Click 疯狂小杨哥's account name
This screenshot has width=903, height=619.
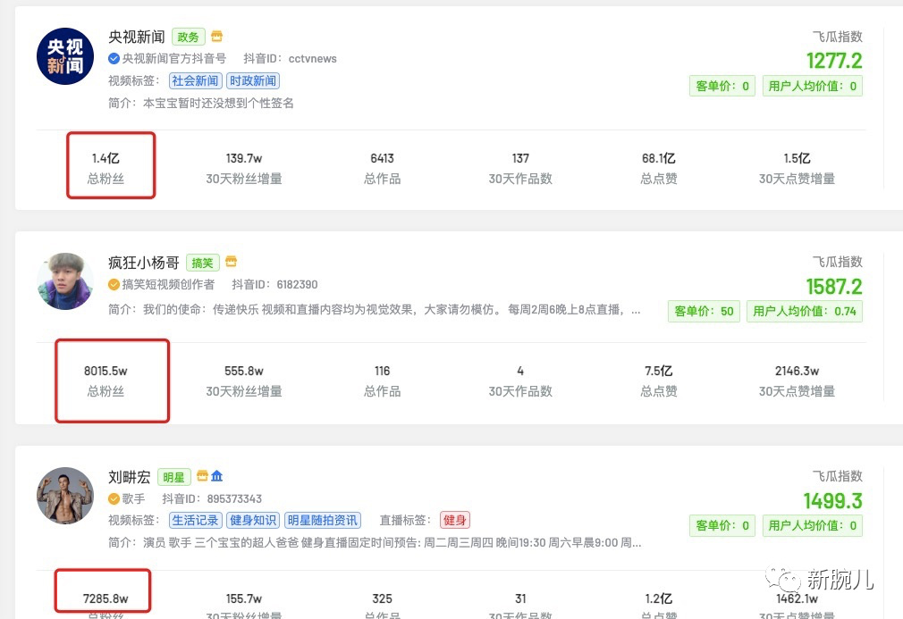[143, 263]
